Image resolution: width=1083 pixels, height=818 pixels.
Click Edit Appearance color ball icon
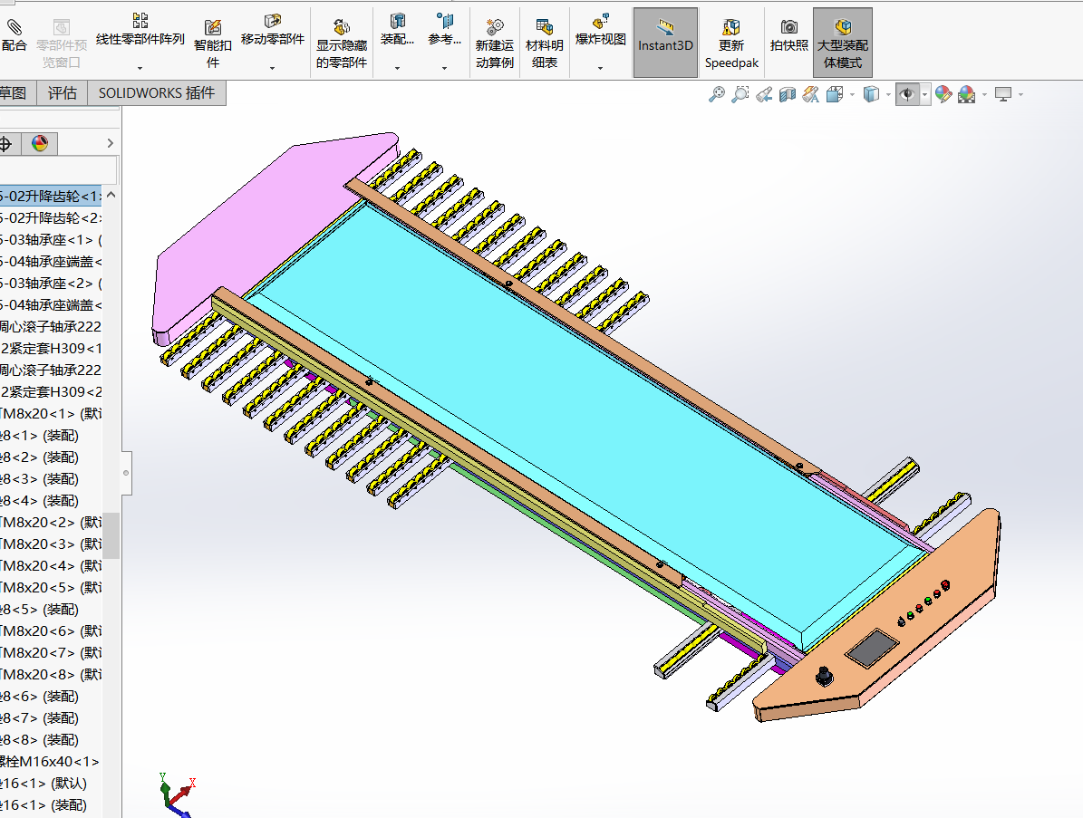point(943,94)
